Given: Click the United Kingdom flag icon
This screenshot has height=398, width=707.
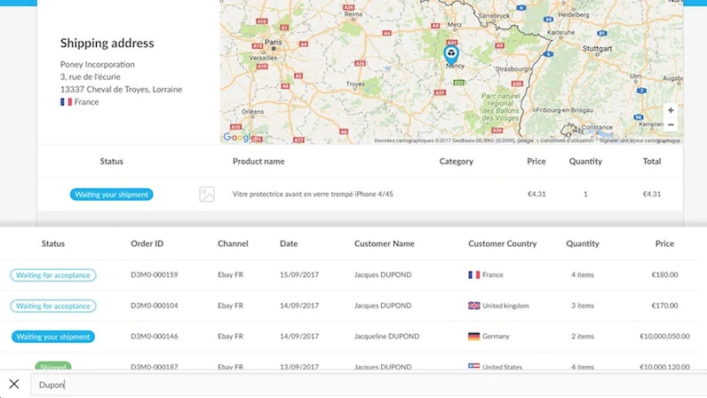Looking at the screenshot, I should tap(474, 306).
